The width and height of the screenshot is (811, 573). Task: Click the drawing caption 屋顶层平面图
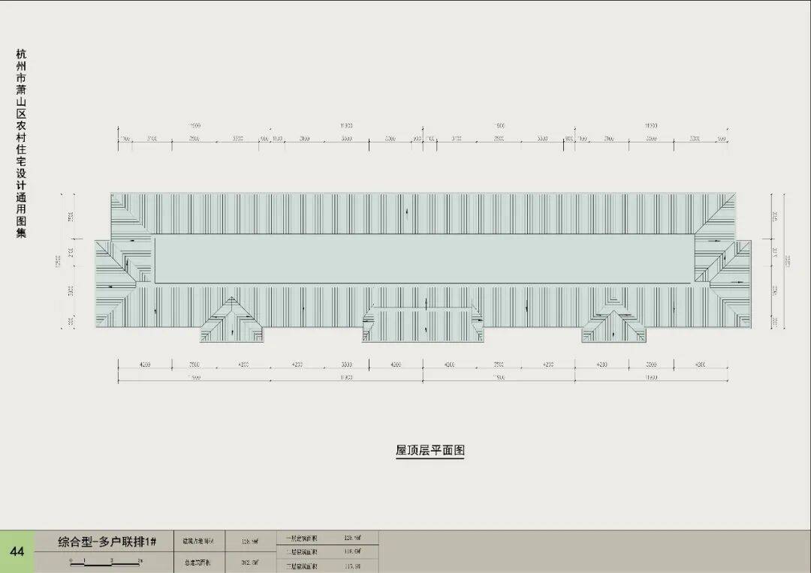coord(430,450)
